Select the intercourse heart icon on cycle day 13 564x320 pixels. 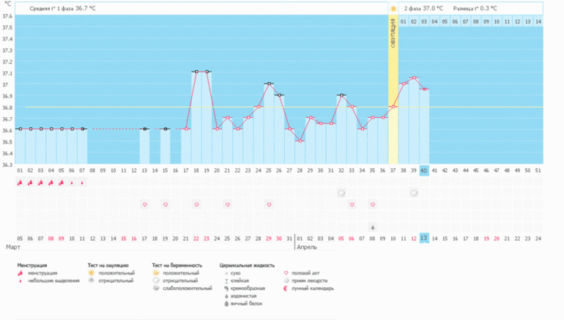[144, 204]
